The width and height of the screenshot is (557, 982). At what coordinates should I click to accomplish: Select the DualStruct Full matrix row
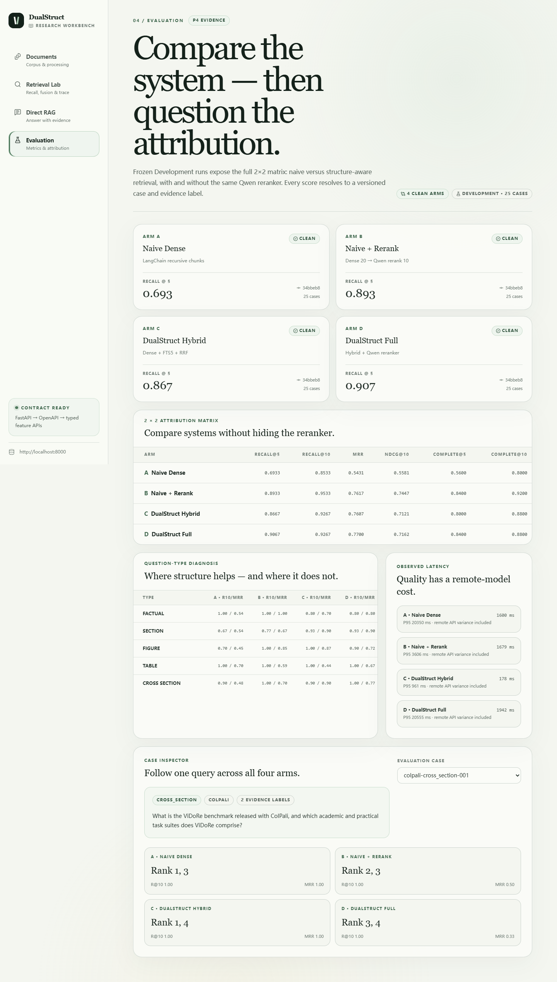click(333, 534)
